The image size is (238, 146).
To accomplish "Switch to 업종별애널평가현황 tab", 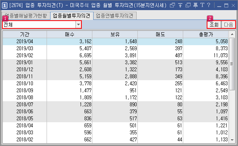I will pos(26,16).
